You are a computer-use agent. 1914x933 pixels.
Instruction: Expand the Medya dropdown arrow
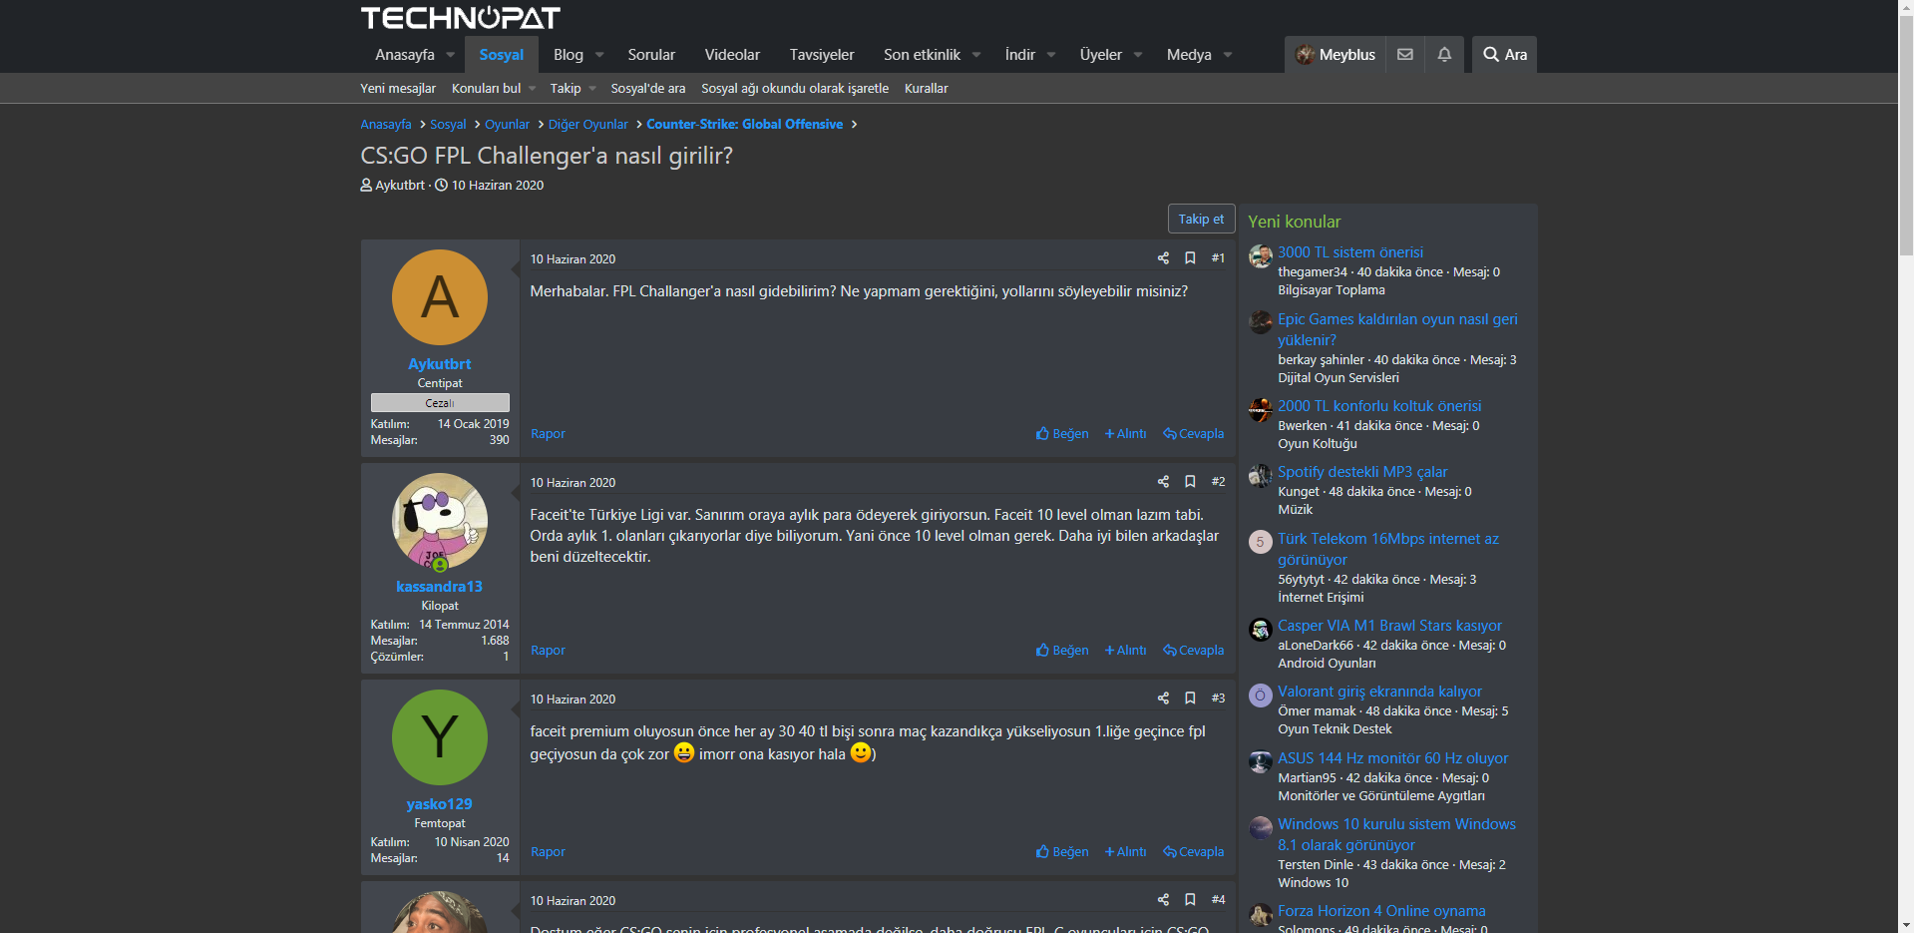point(1228,55)
